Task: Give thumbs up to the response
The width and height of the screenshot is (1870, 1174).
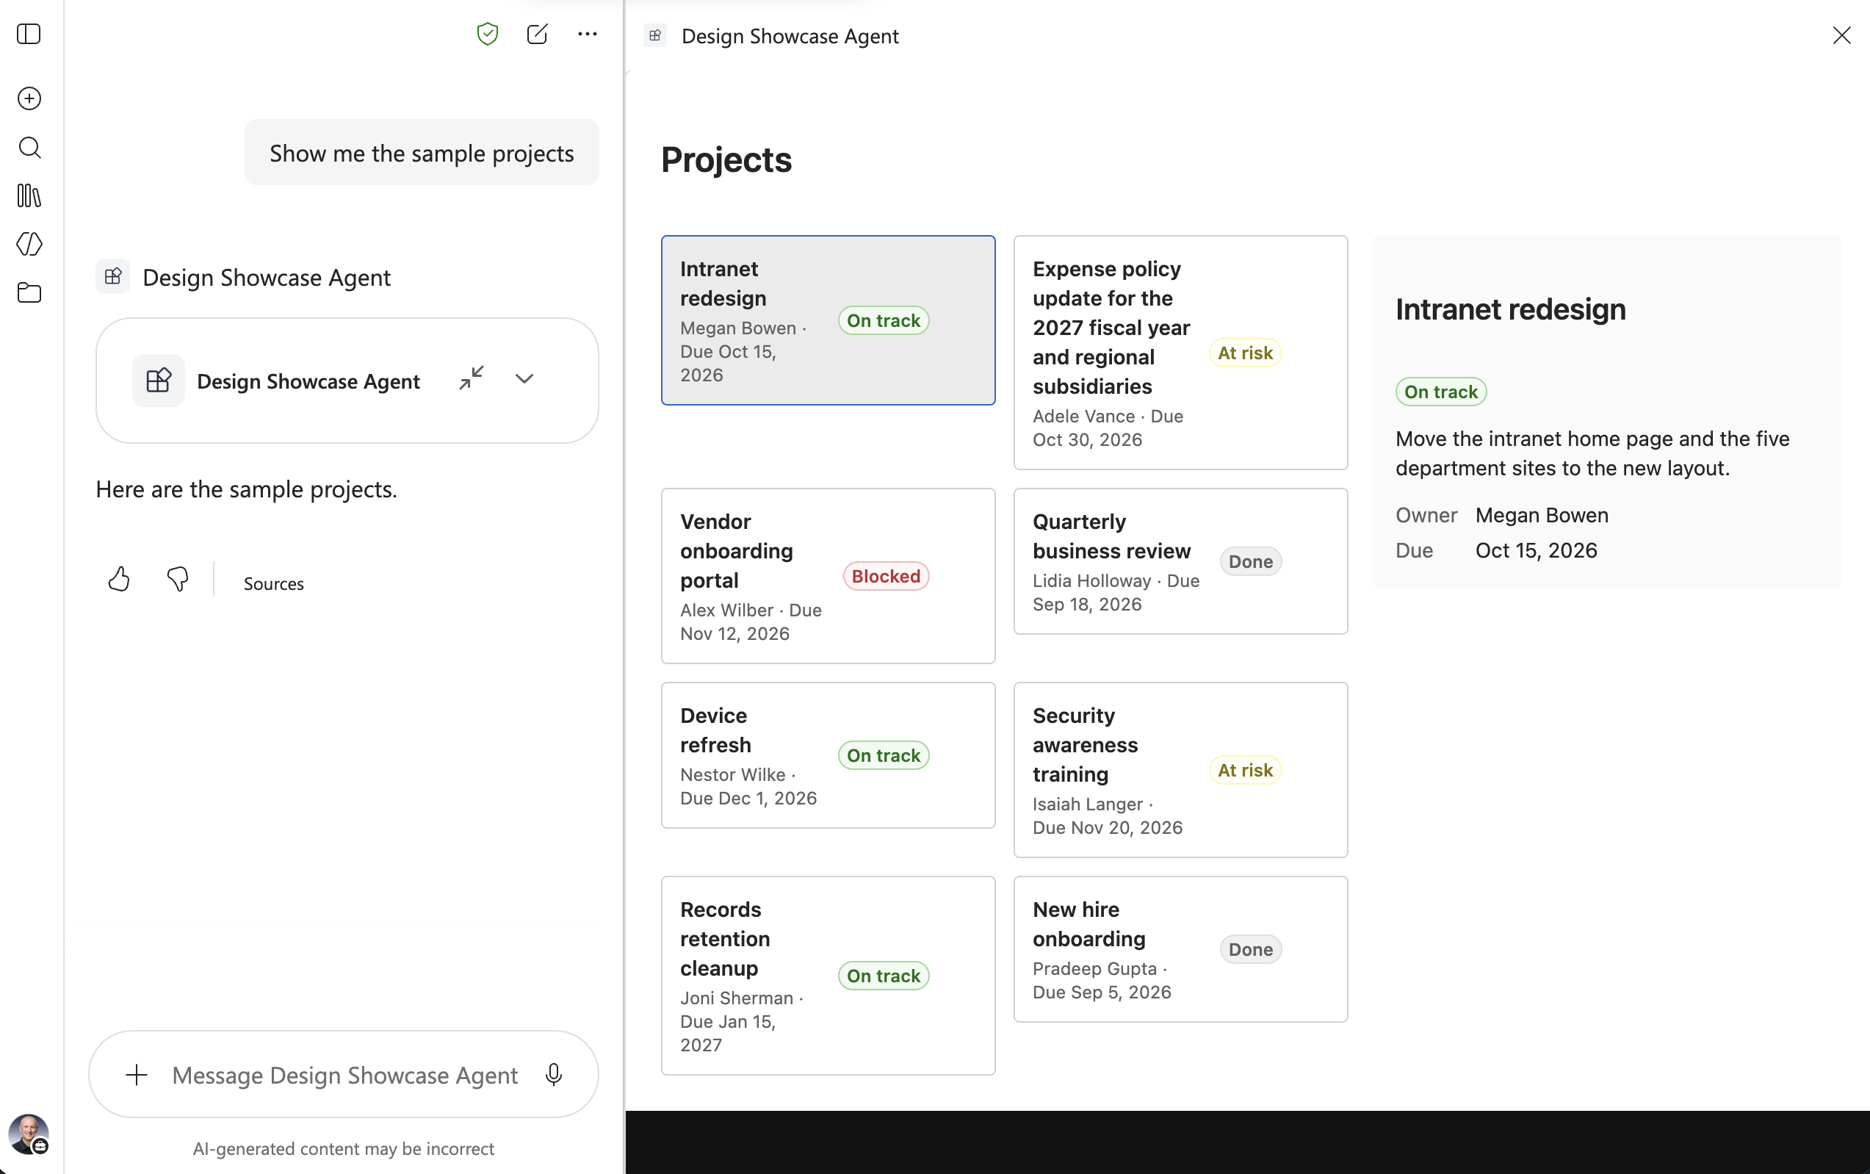Action: (x=119, y=579)
